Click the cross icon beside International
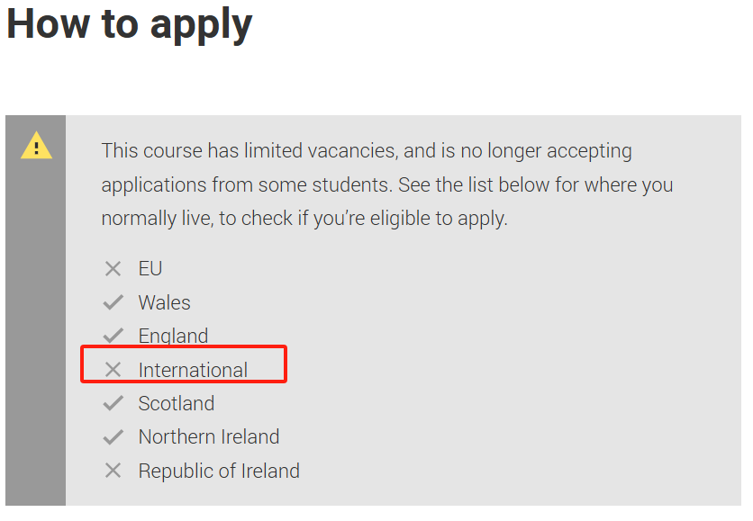 (113, 370)
